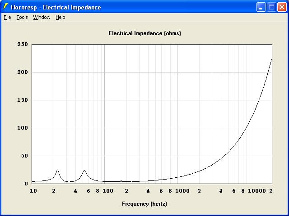Close the Electrical Impedance window
289x216 pixels.
point(282,7)
